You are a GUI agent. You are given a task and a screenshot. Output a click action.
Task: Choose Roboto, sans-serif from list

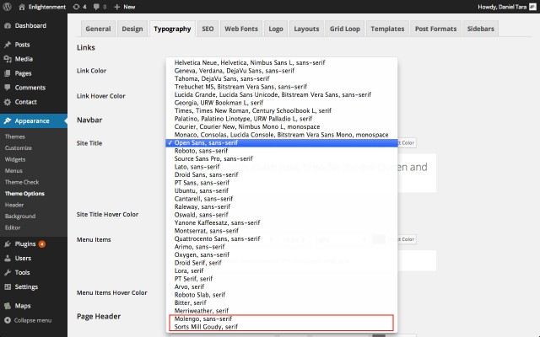[x=282, y=151]
